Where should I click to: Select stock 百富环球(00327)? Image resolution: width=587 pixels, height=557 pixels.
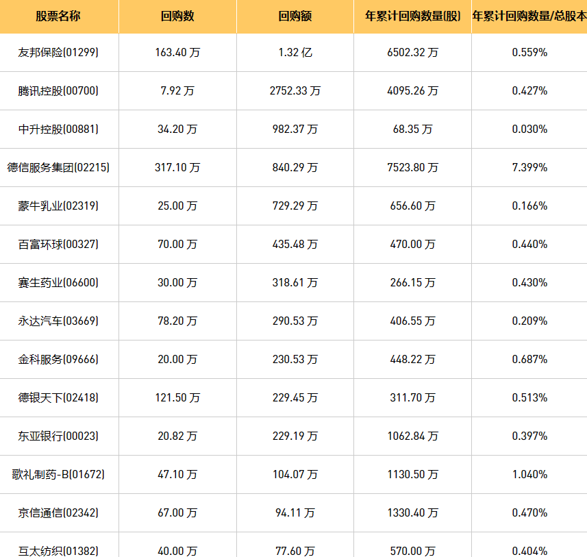point(58,244)
